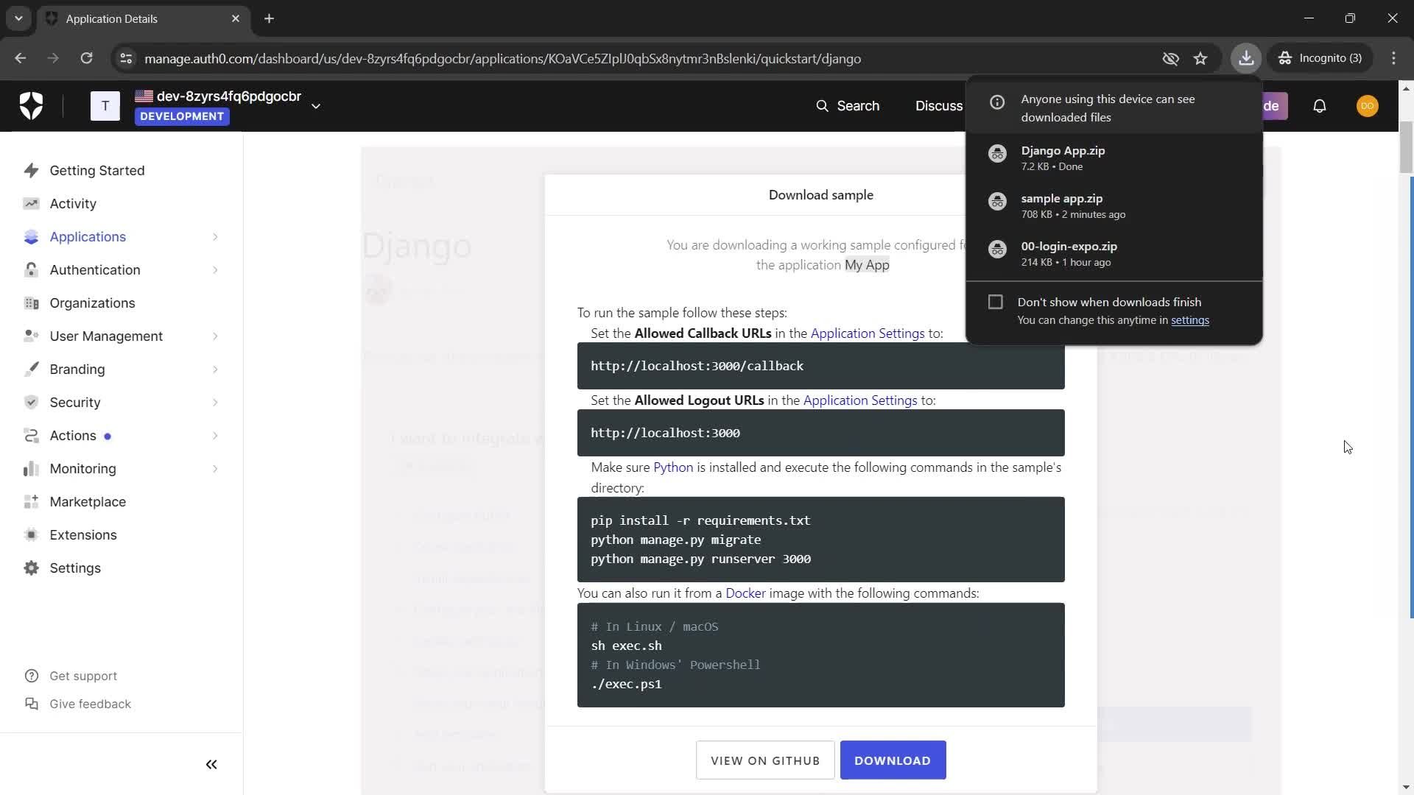Open Application Settings link for Callback URLs
Image resolution: width=1414 pixels, height=795 pixels.
pyautogui.click(x=867, y=333)
